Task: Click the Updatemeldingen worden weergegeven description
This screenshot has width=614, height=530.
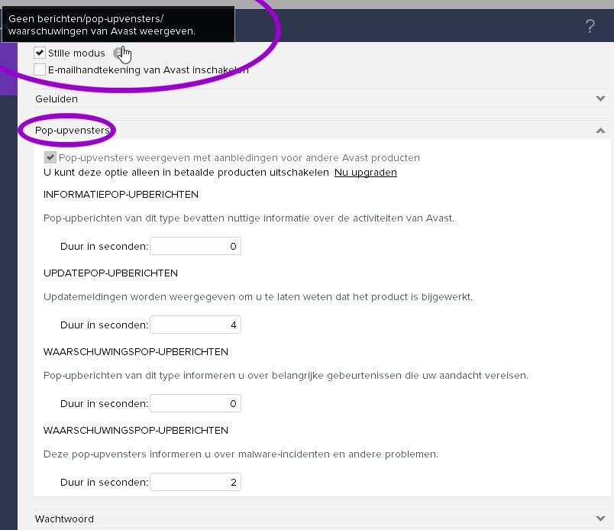Action: point(258,297)
